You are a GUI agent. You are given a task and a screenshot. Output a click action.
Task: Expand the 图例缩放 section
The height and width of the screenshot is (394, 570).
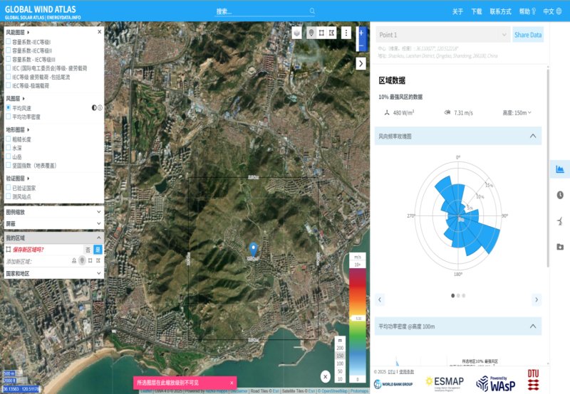click(x=53, y=212)
